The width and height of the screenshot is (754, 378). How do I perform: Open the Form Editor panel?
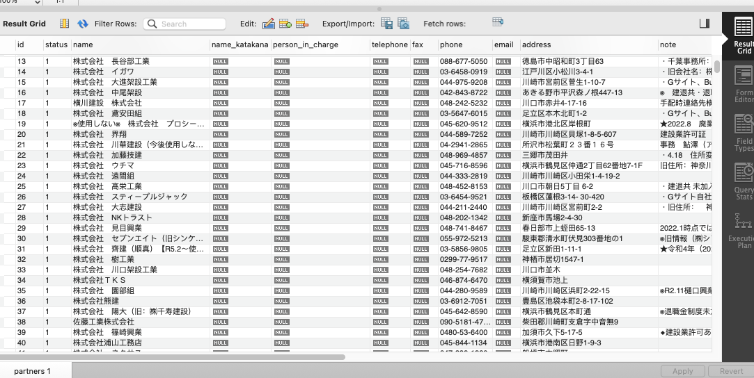(x=744, y=85)
